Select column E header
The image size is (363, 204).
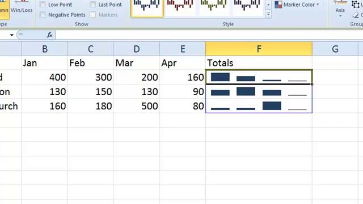[183, 49]
